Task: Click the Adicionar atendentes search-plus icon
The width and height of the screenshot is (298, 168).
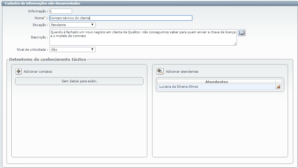Action: pyautogui.click(x=160, y=71)
